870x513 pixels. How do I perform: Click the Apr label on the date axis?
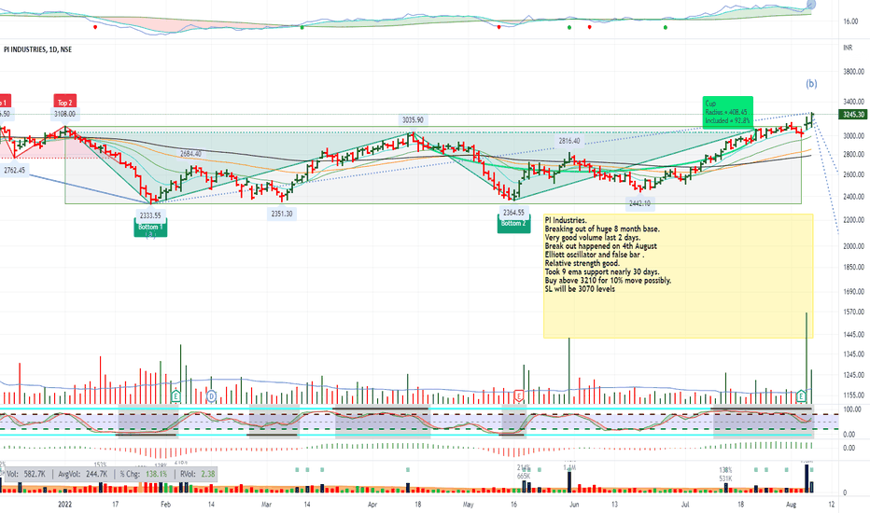click(372, 504)
